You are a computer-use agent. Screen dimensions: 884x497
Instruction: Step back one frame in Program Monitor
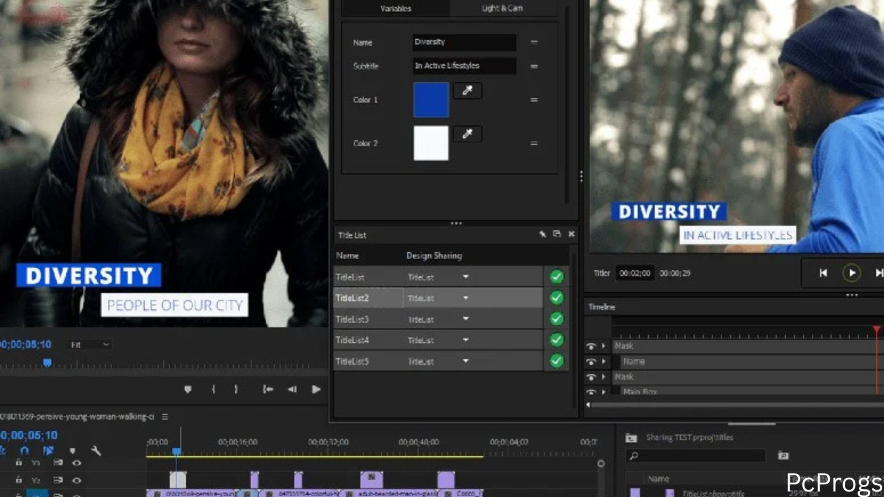coord(292,389)
